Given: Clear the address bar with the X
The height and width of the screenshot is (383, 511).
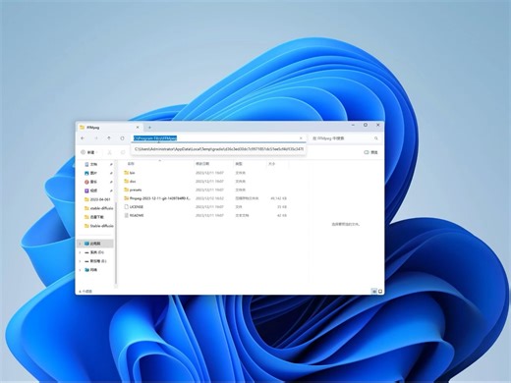Looking at the screenshot, I should (301, 138).
